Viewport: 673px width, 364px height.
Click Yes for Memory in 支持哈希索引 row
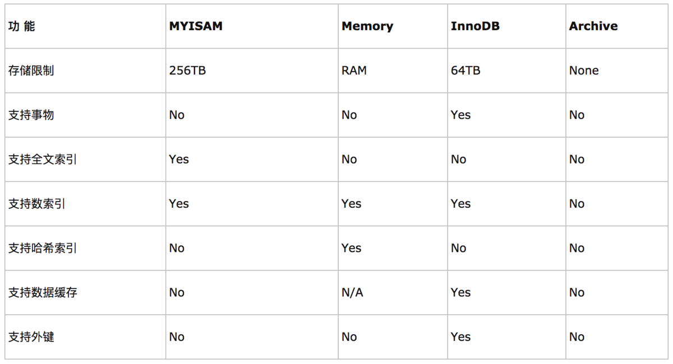coord(351,248)
